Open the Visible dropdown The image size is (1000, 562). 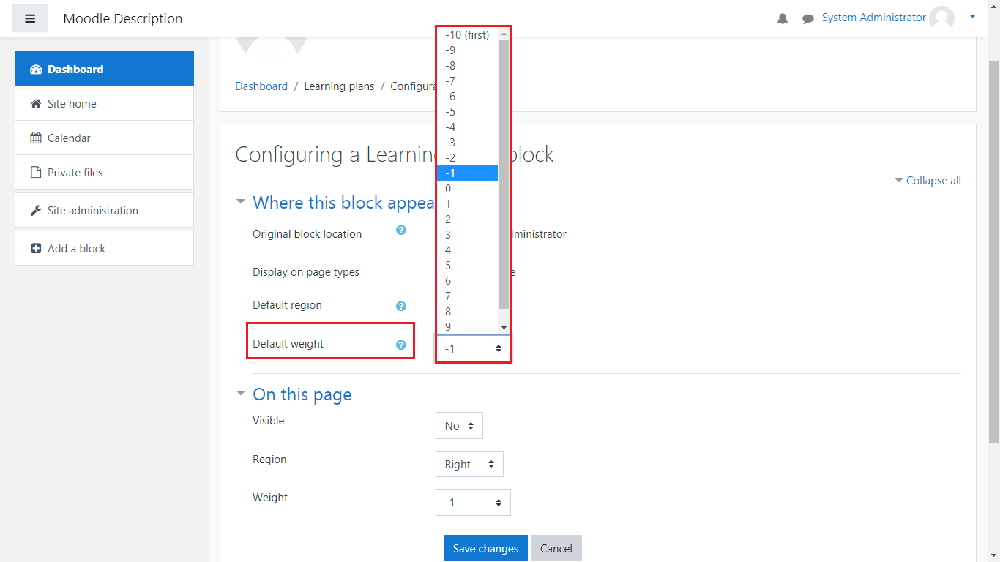(x=459, y=426)
